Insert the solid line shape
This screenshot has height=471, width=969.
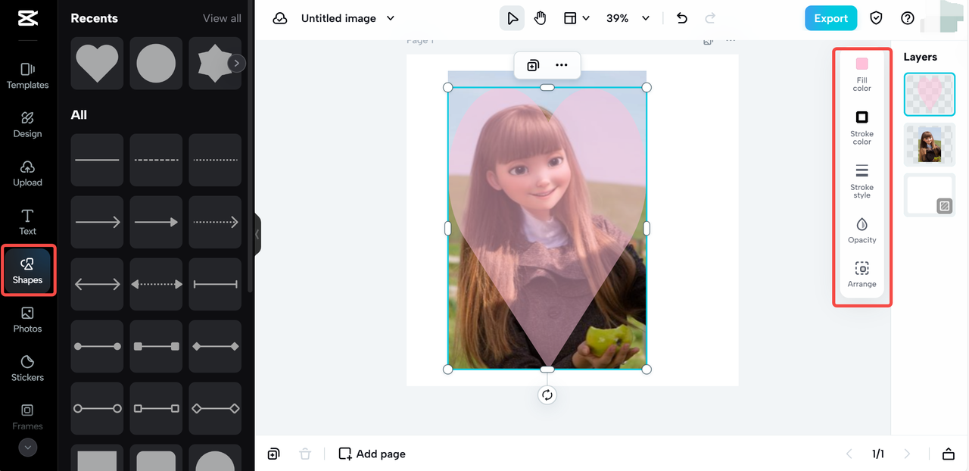97,160
